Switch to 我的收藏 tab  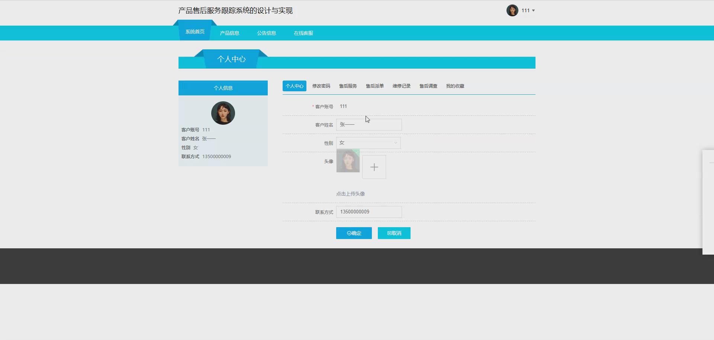[455, 86]
